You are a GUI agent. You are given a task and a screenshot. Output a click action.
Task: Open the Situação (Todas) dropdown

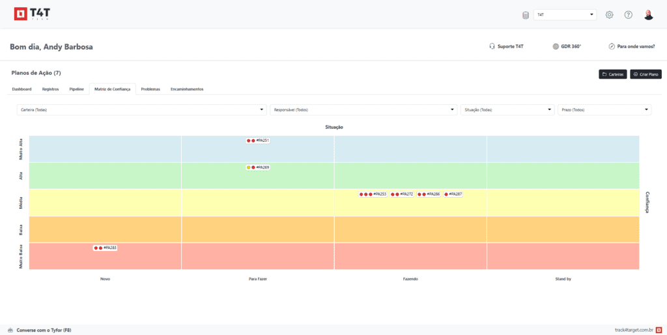[x=507, y=110]
